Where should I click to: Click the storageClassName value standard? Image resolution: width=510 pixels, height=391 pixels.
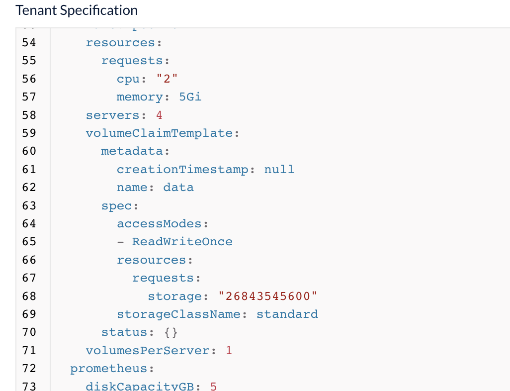point(287,314)
